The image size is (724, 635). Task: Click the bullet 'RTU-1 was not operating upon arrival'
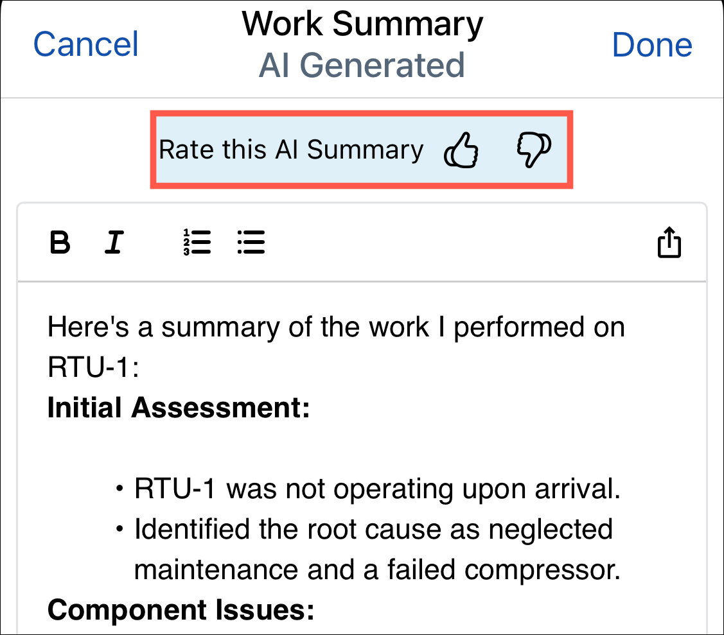click(376, 489)
